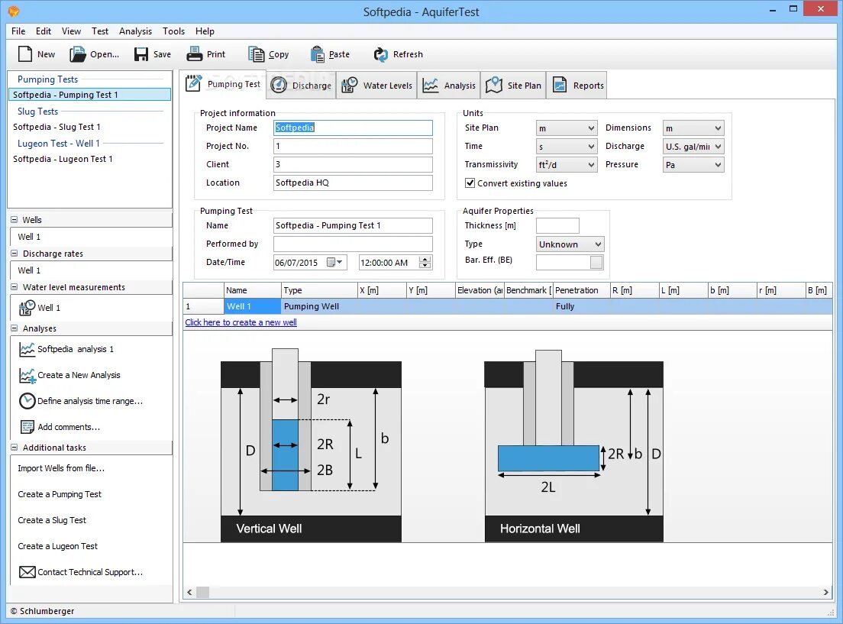843x624 pixels.
Task: Open the date picker calendar icon
Action: (x=334, y=263)
